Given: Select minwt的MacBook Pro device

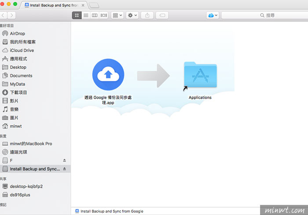Looking at the screenshot, I should point(35,143).
